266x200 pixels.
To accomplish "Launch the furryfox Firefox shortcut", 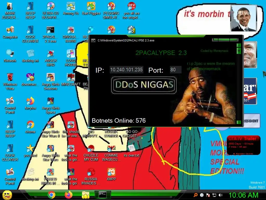I will point(30,103).
